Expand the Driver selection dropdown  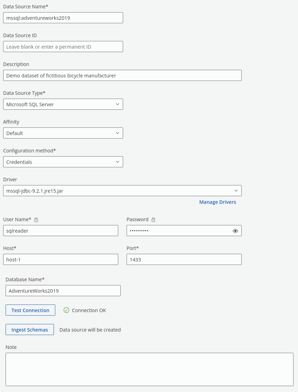pos(122,191)
